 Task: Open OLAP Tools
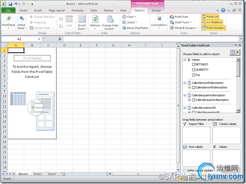pos(181,22)
